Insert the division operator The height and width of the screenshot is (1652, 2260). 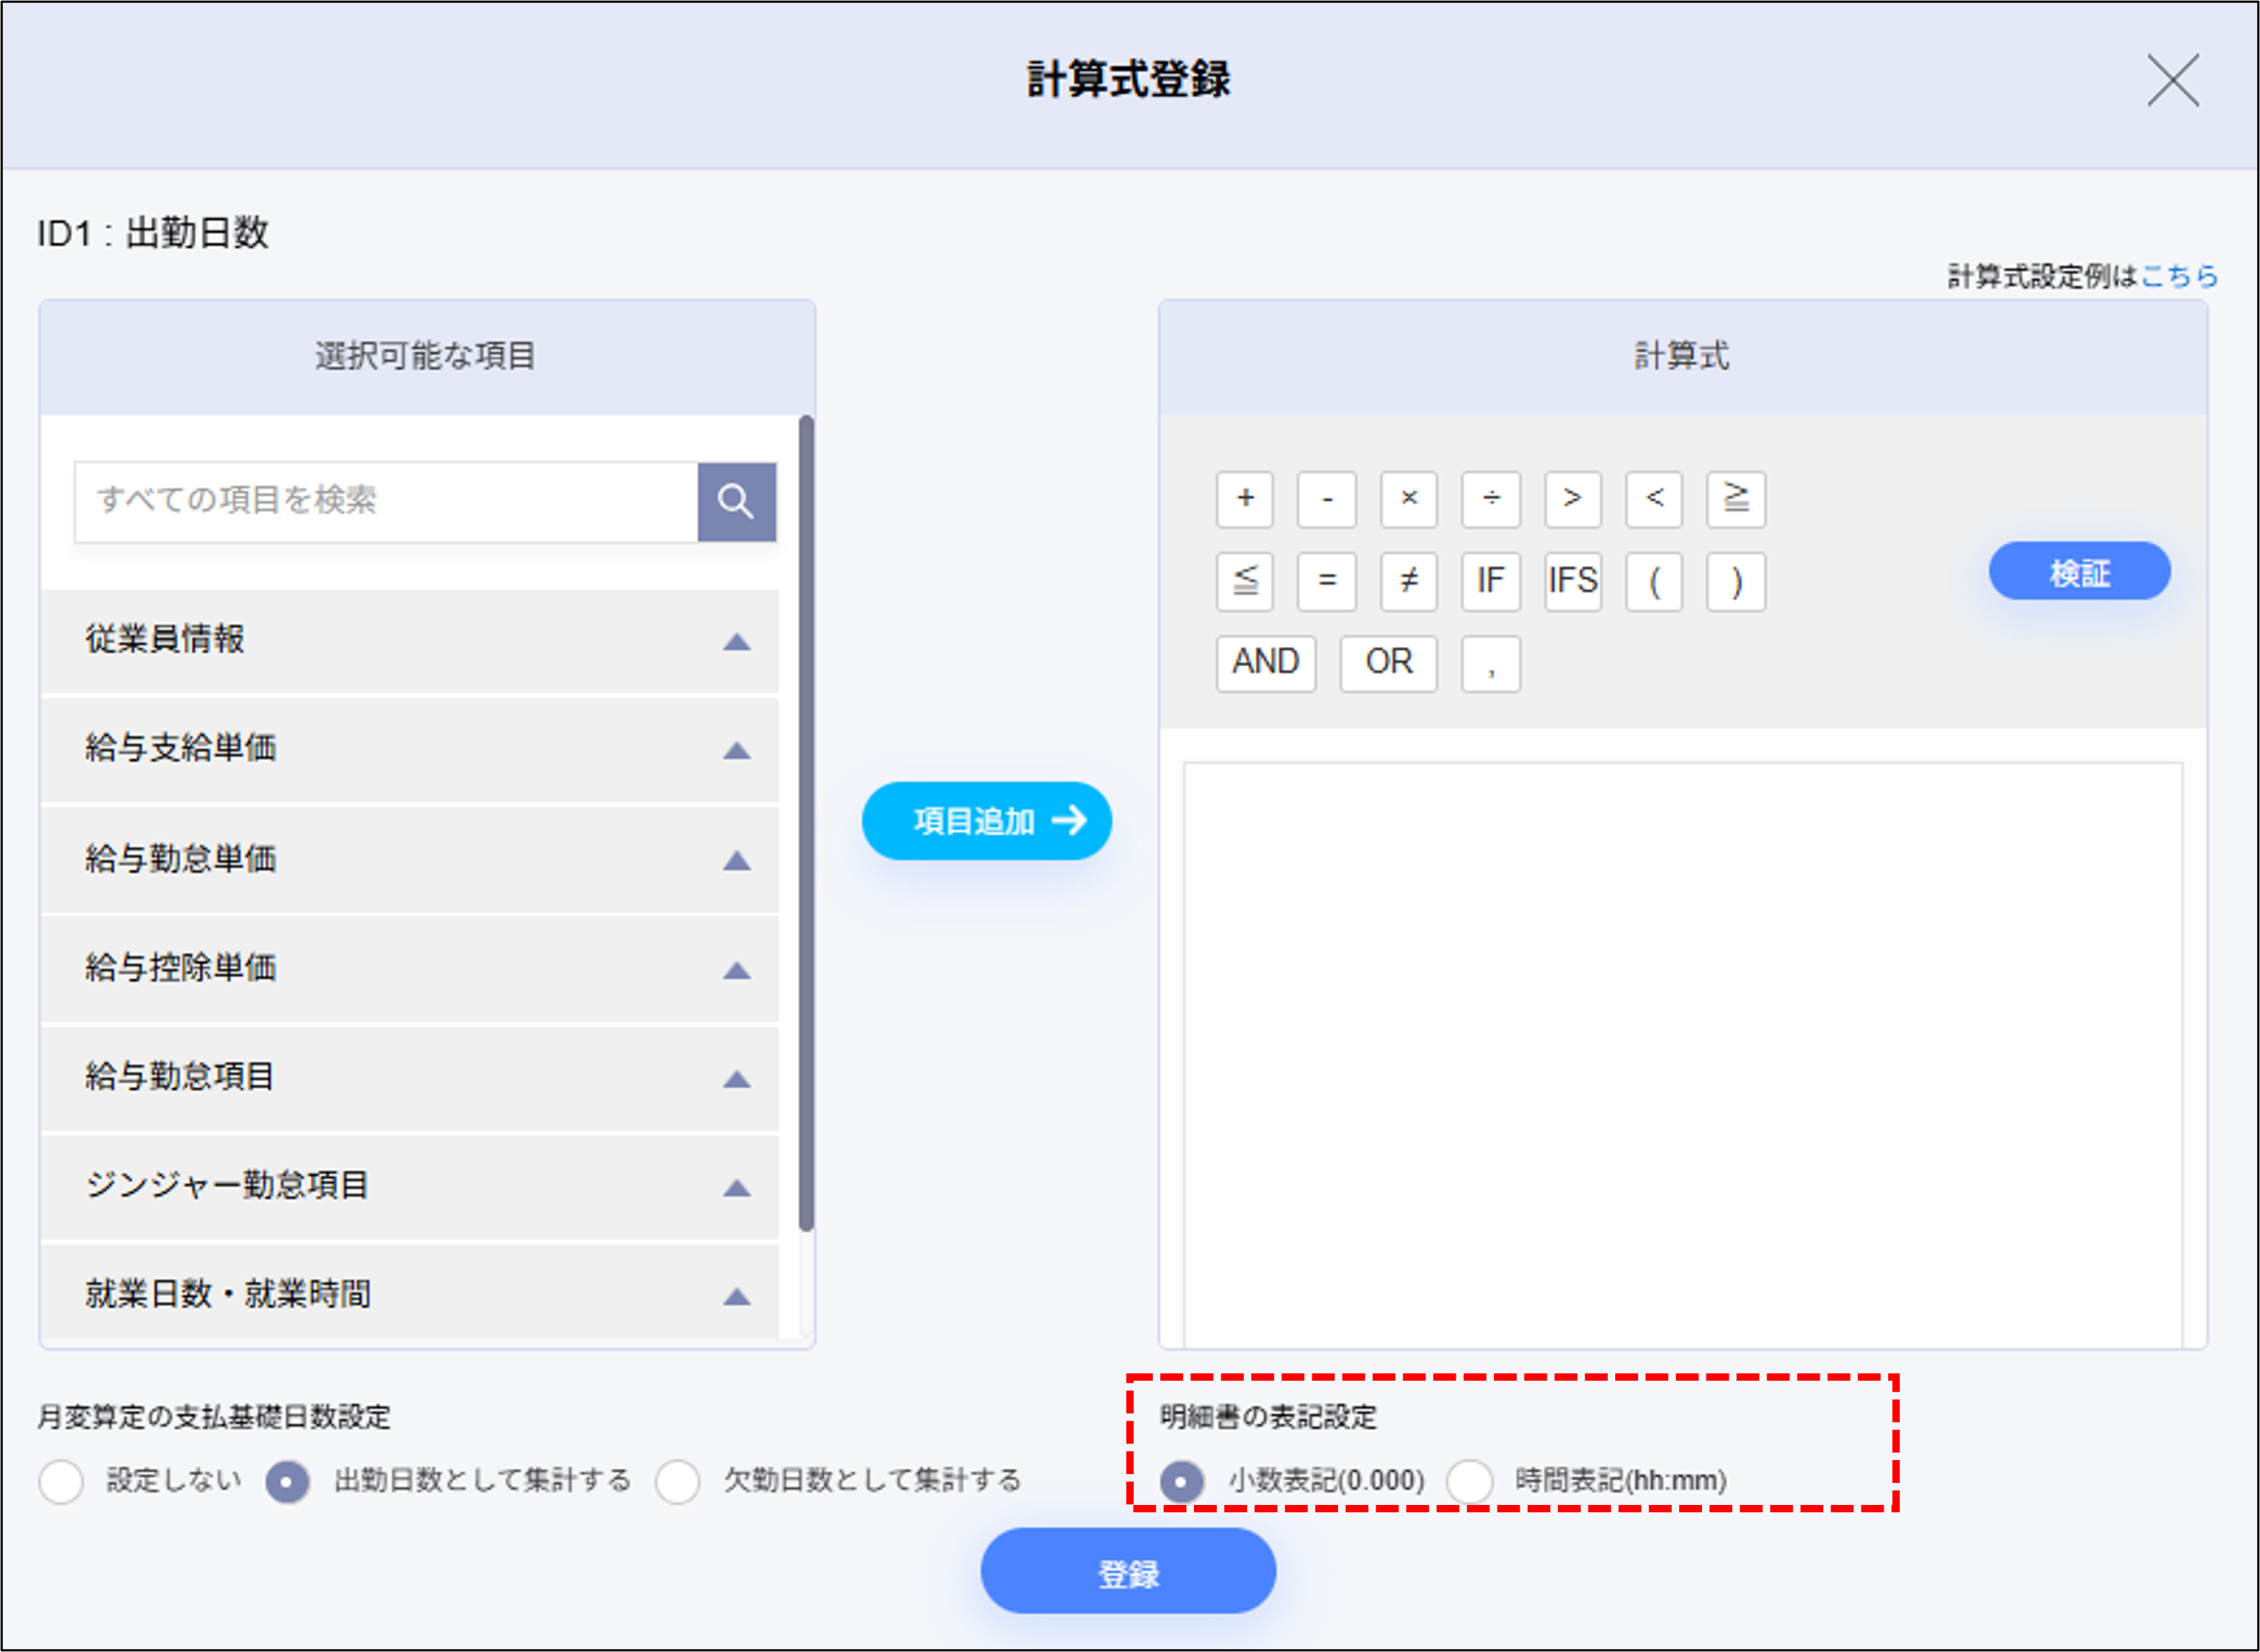[1490, 500]
